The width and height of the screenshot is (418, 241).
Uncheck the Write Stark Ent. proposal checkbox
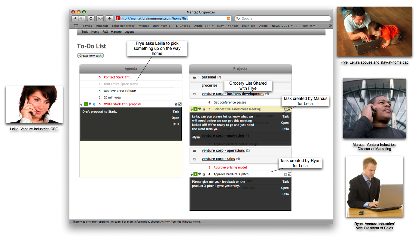176,104
